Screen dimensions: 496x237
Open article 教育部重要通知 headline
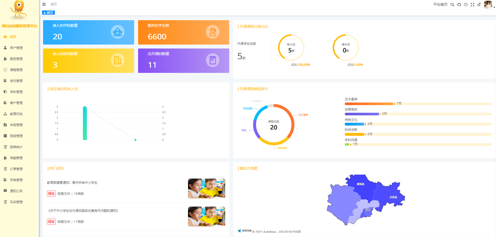pos(72,183)
